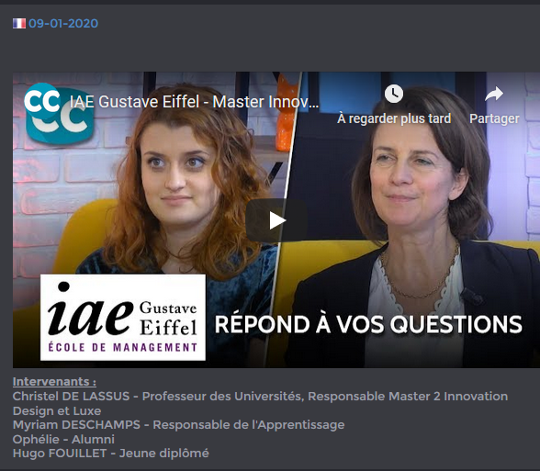
Task: Select the Hugo FOUILLET - Jeune diplômé line
Action: 111,454
